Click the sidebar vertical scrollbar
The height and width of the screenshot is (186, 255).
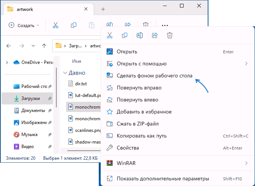pyautogui.click(x=56, y=88)
